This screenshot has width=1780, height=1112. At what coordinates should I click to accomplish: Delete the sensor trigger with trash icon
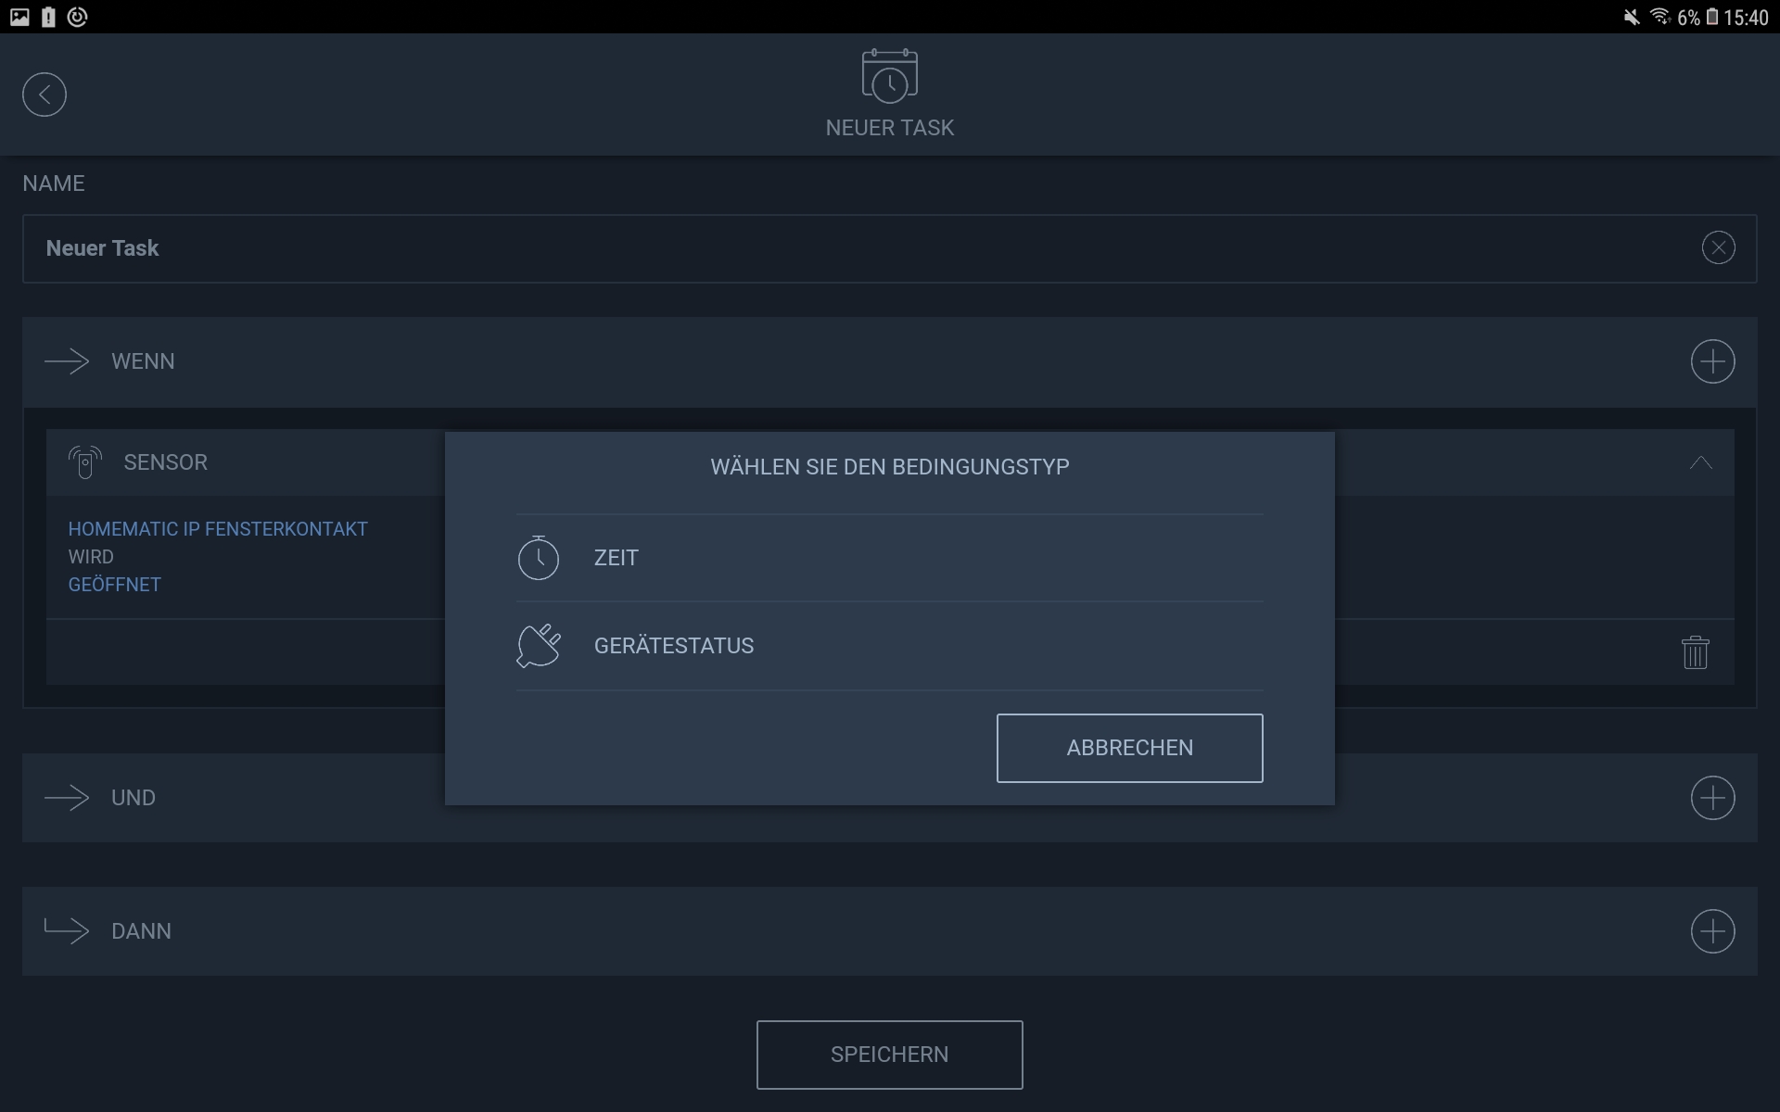tap(1695, 652)
